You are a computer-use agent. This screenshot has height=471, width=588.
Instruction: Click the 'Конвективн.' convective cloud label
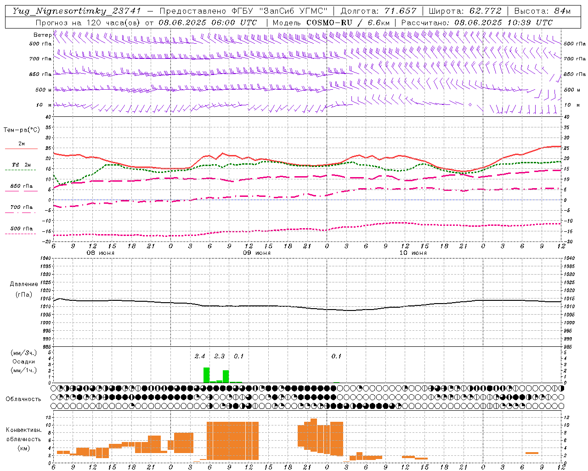(24, 430)
